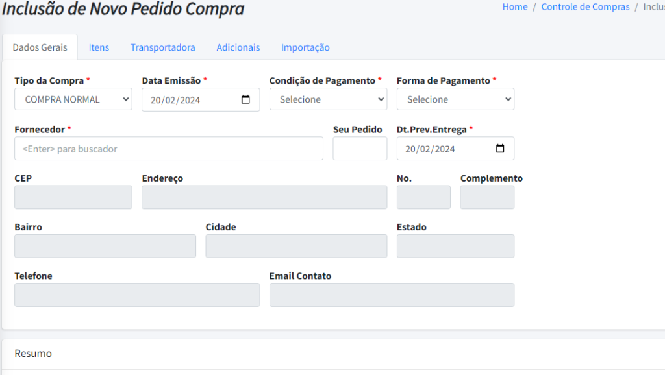Expand the Tipo da Compra dropdown
Viewport: 665px width, 375px height.
(x=73, y=99)
